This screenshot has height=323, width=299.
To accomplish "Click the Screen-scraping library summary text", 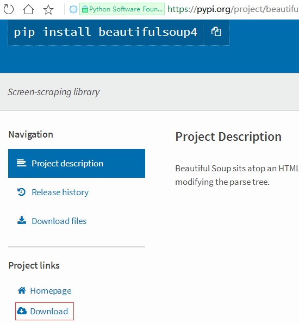I will (x=54, y=92).
